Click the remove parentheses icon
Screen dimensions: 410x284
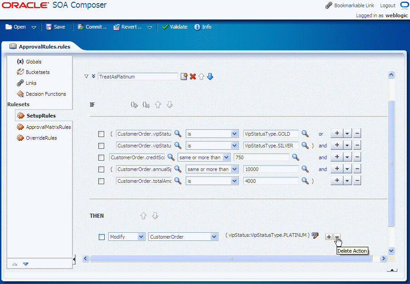pos(146,105)
